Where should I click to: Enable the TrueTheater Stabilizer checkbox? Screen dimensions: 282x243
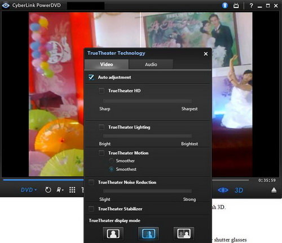point(91,209)
